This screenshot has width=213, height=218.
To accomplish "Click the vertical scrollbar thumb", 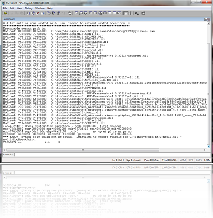I will [209, 94].
